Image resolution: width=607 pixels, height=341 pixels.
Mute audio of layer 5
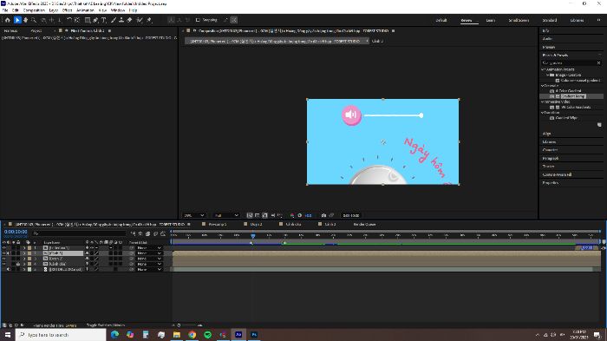9,269
